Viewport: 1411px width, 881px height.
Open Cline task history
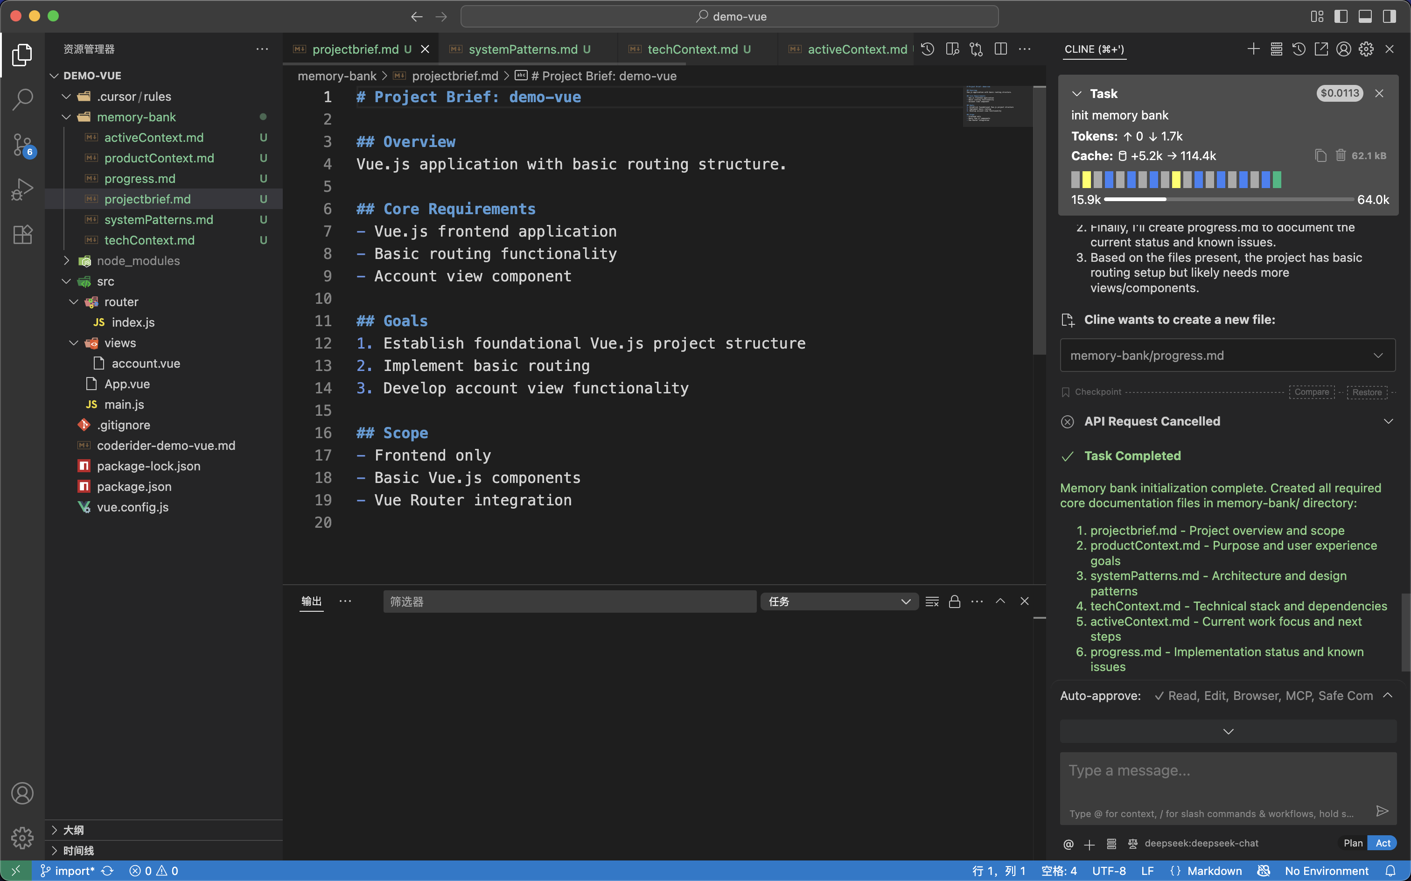coord(1299,49)
